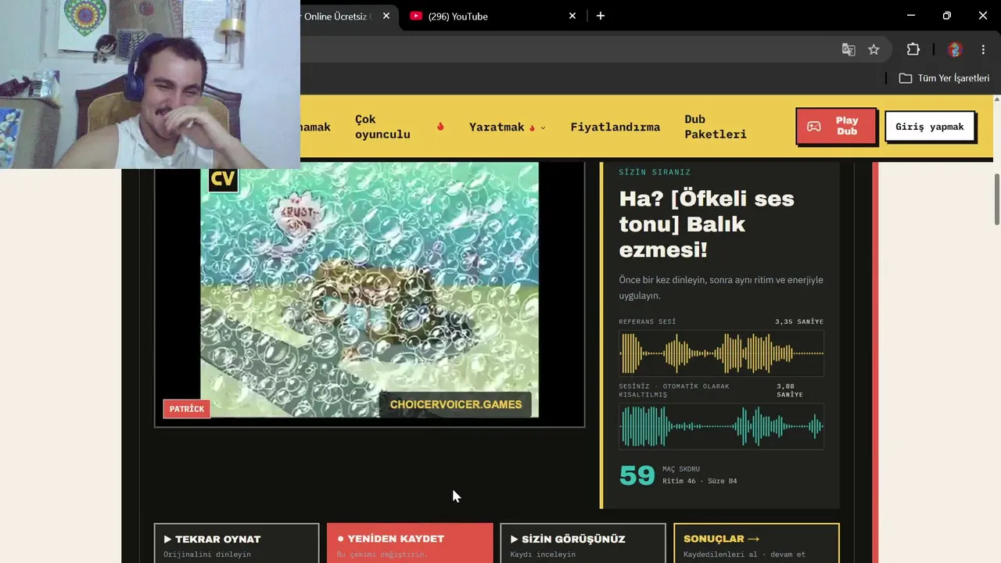
Task: Click the teal recorded voice waveform
Action: (x=721, y=426)
